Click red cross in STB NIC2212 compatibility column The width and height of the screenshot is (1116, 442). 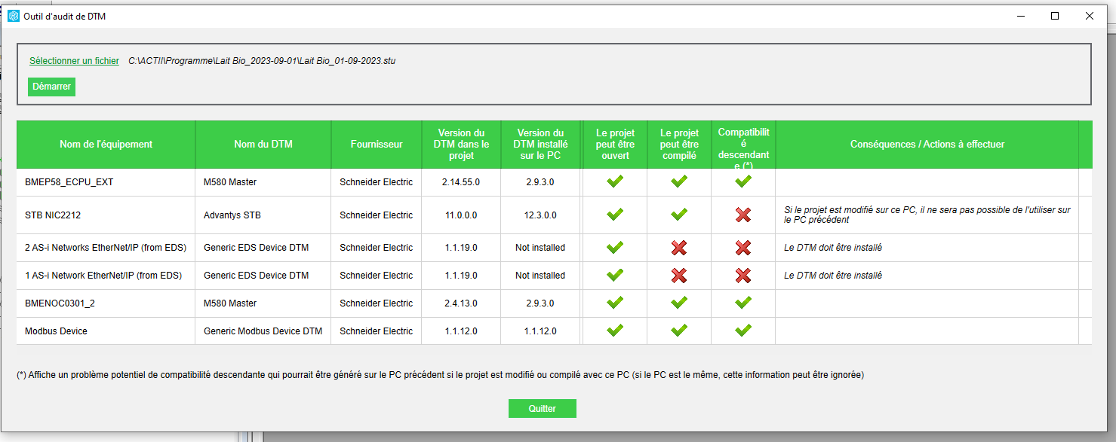point(743,215)
